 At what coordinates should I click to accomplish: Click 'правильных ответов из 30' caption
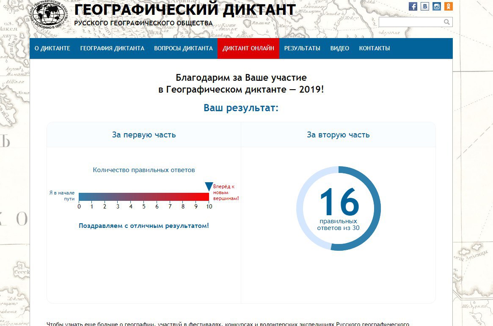tap(338, 225)
